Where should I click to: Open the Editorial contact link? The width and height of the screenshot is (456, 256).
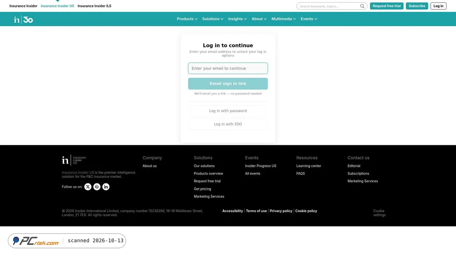(x=354, y=166)
